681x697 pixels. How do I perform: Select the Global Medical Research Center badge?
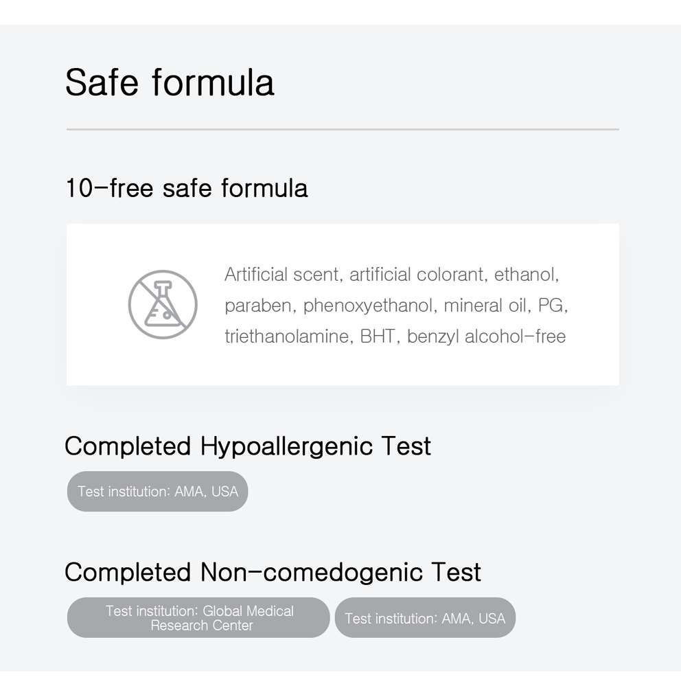tap(198, 618)
